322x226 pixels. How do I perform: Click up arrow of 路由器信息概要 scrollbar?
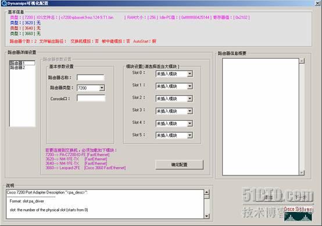302,61
